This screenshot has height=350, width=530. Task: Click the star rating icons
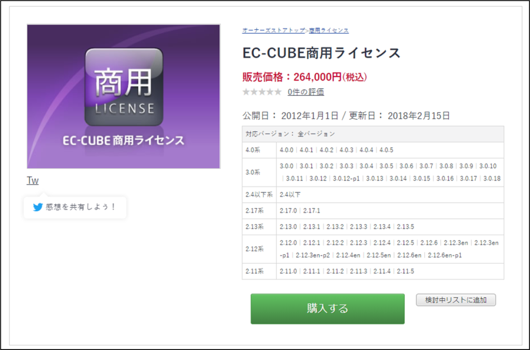(x=262, y=92)
